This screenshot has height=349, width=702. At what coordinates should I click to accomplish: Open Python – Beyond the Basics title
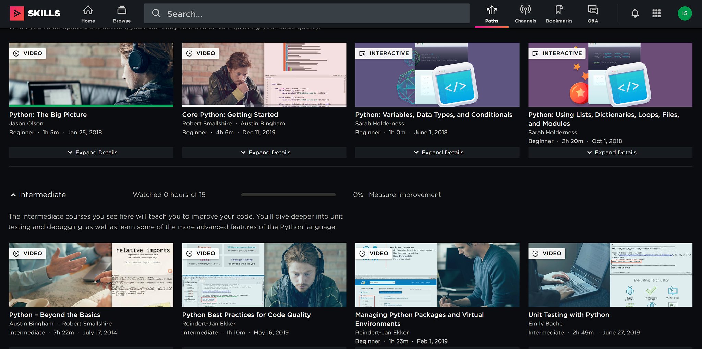(55, 315)
